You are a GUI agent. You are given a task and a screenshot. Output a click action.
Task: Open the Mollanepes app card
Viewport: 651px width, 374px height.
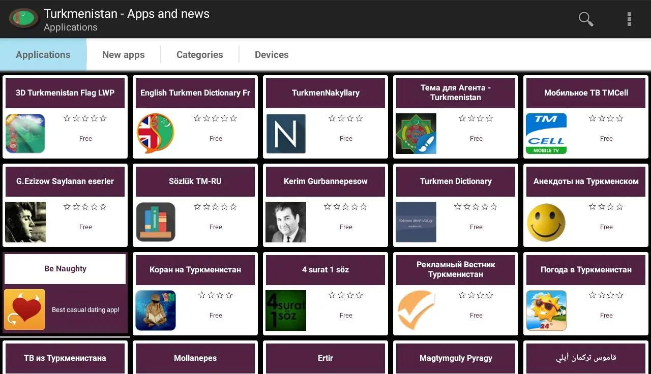tap(195, 358)
